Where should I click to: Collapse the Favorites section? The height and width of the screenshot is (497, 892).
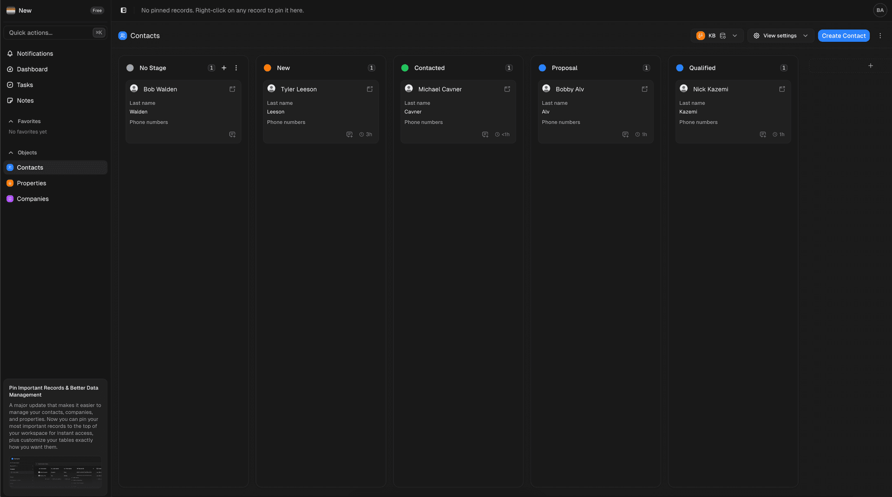(x=10, y=121)
